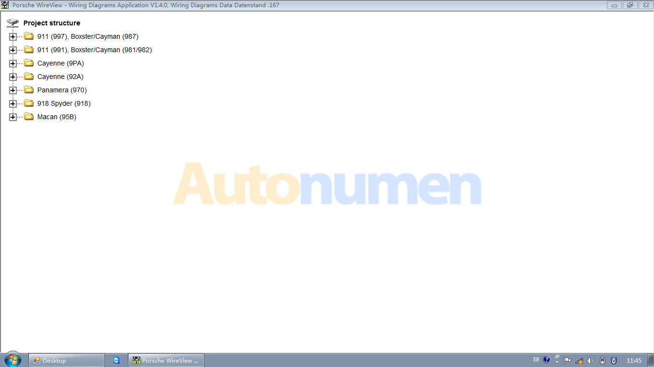
Task: Select the Panamera (970) label
Action: tap(62, 90)
